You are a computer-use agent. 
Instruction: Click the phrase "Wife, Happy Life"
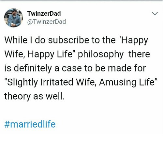[38, 55]
